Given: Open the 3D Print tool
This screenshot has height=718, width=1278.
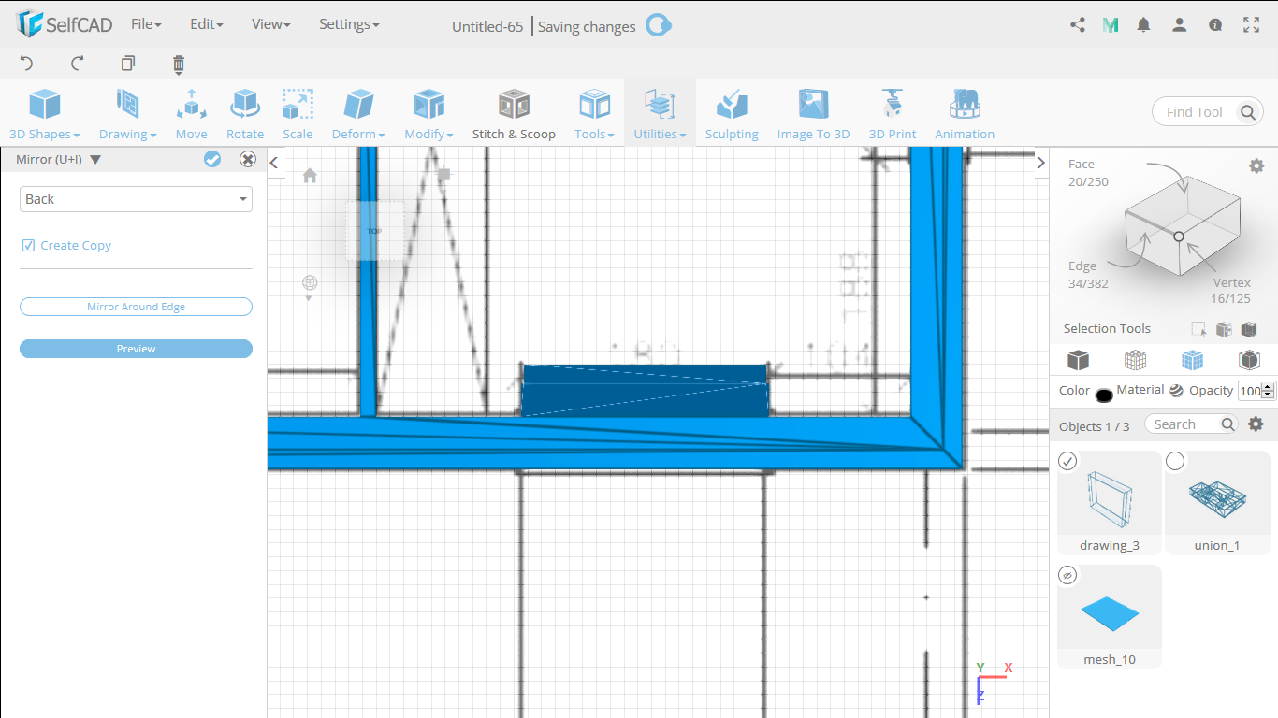Looking at the screenshot, I should click(893, 114).
